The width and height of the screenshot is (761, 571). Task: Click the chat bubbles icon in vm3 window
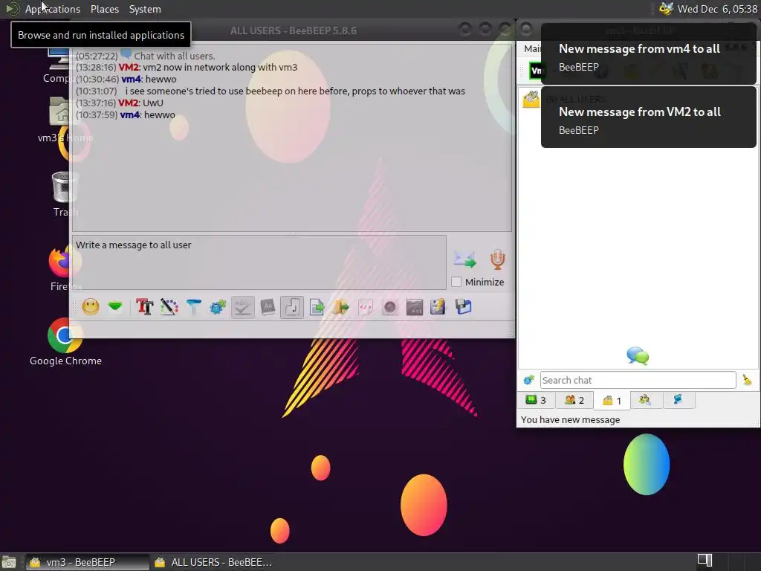(638, 356)
